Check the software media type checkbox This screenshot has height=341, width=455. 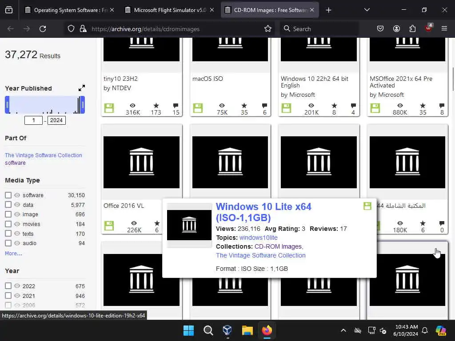tap(8, 195)
